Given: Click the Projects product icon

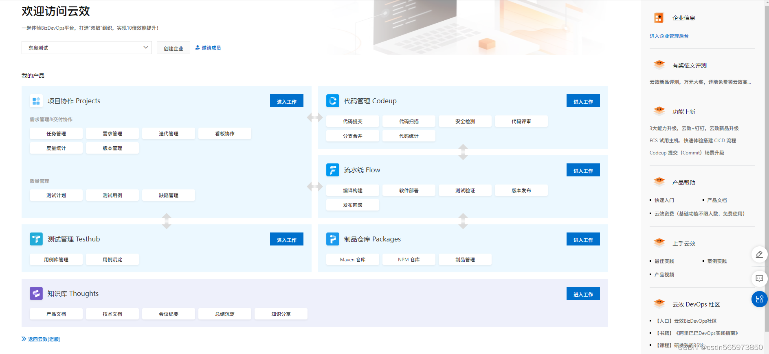Looking at the screenshot, I should point(36,101).
